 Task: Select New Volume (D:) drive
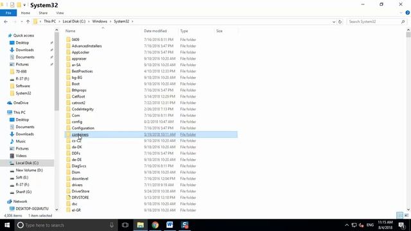[29, 170]
